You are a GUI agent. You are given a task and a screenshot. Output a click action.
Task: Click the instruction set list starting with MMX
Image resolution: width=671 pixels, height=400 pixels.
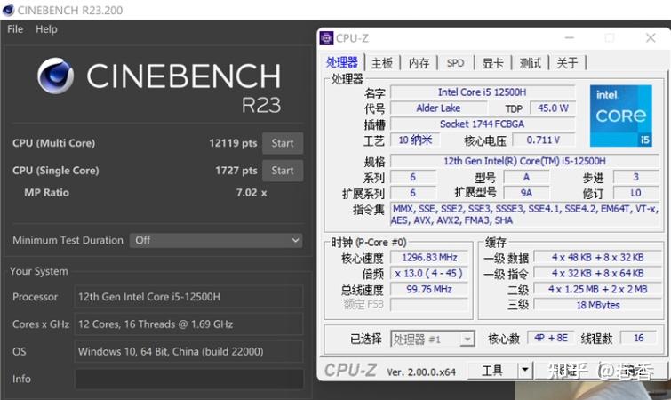pos(524,215)
